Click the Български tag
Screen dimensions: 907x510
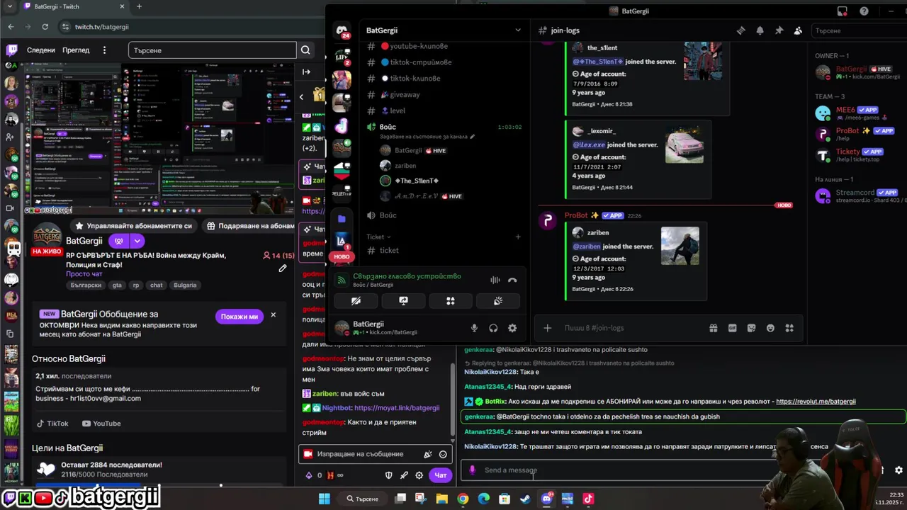pyautogui.click(x=86, y=285)
